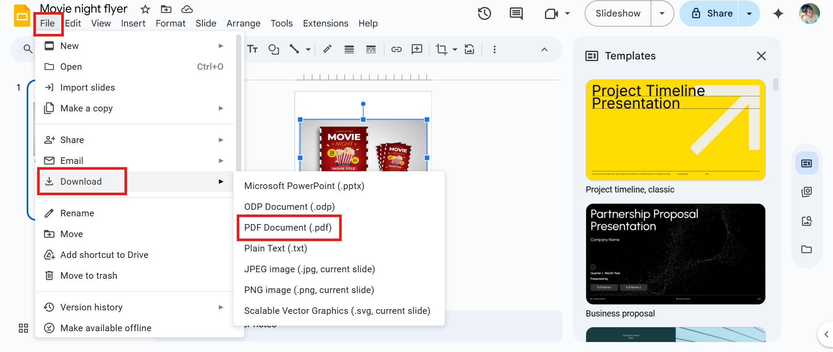The height and width of the screenshot is (352, 833).
Task: Choose PDF Document (.pdf) download format
Action: tap(339, 228)
